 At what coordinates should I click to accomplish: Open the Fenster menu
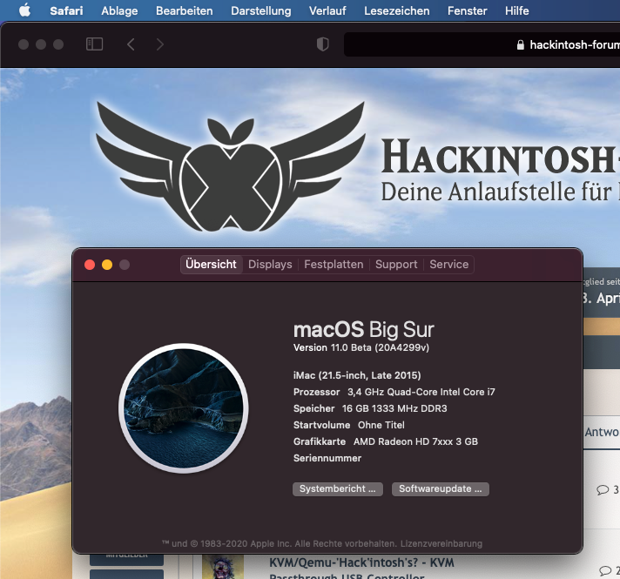tap(467, 10)
